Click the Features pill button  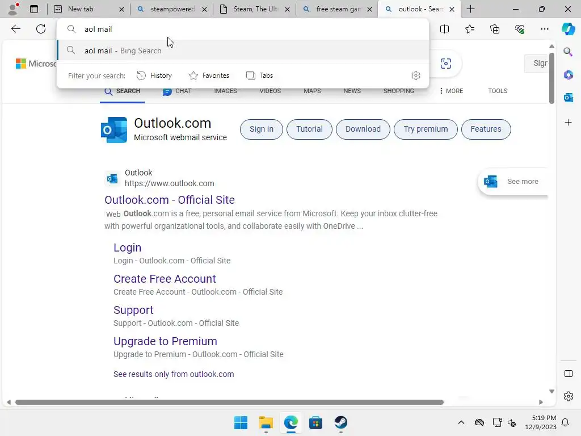click(x=486, y=129)
